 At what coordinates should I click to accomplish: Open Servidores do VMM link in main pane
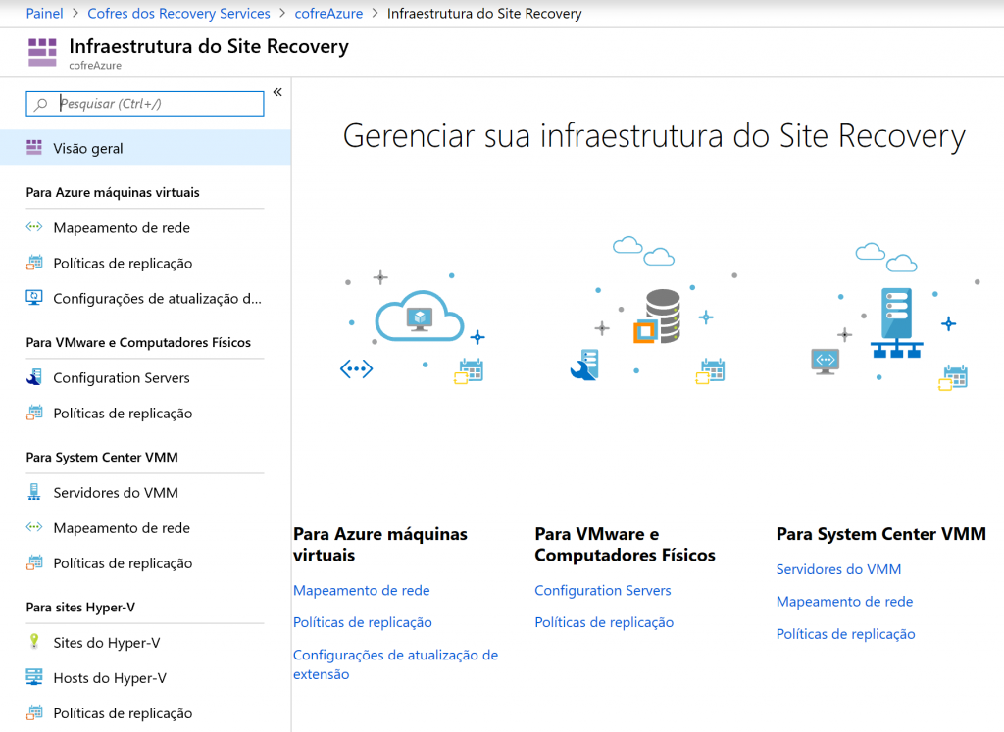click(x=838, y=569)
